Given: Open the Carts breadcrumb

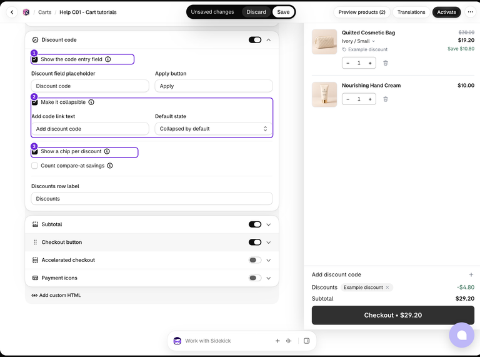Looking at the screenshot, I should [x=45, y=13].
